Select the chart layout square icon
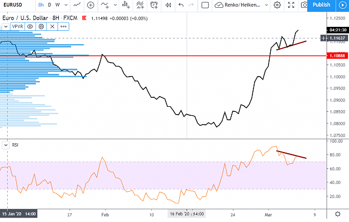 pos(205,5)
